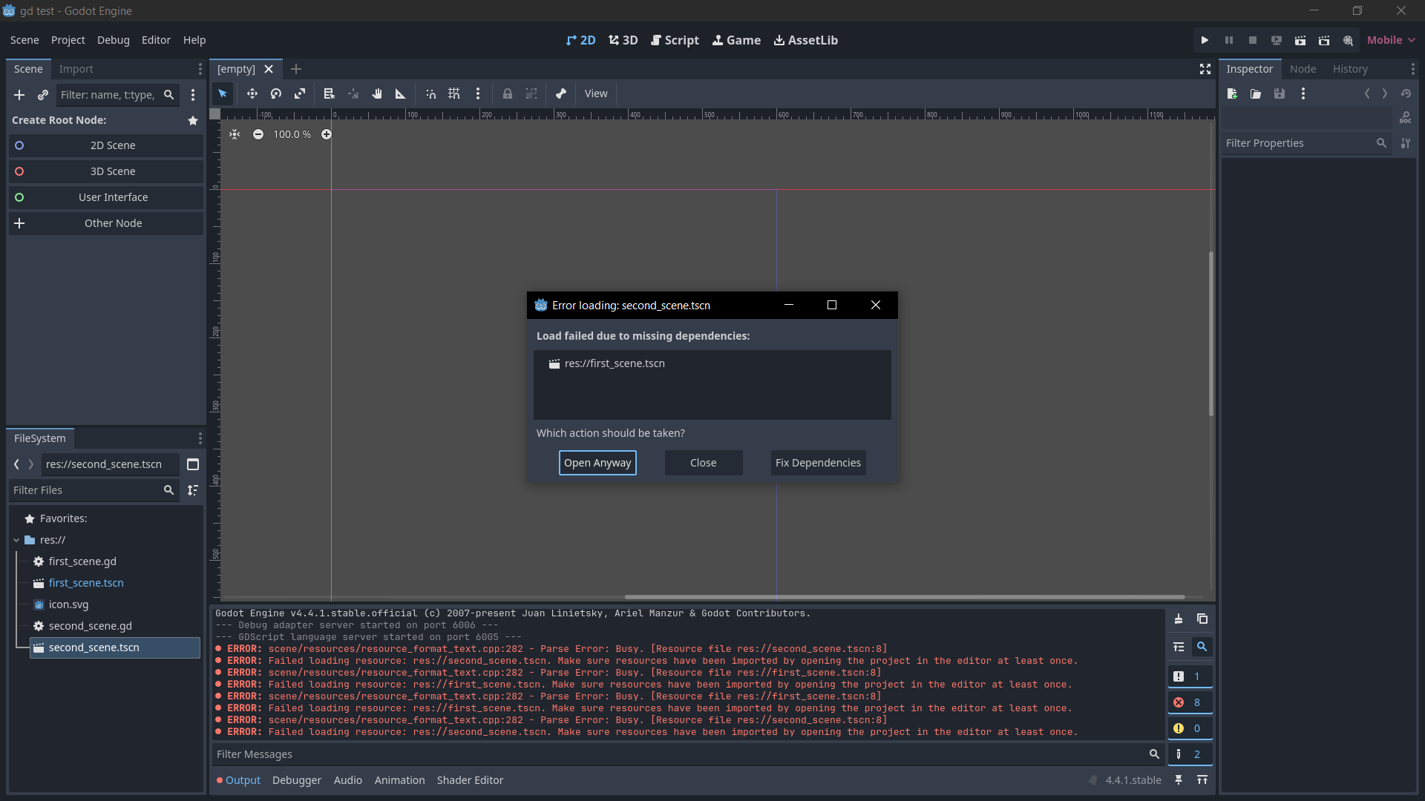The width and height of the screenshot is (1425, 801).
Task: Select the Select Mode arrow tool
Action: coord(223,94)
